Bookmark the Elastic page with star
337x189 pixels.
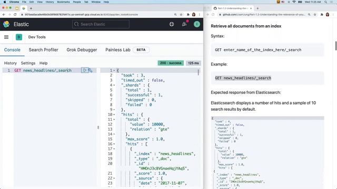[181, 15]
